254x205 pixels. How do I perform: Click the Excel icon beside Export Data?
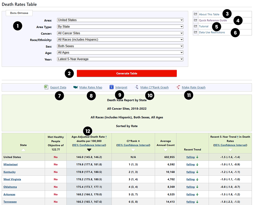tap(46, 87)
